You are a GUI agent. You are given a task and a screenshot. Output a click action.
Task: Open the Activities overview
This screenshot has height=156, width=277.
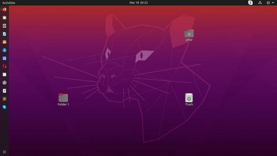[x=9, y=3]
